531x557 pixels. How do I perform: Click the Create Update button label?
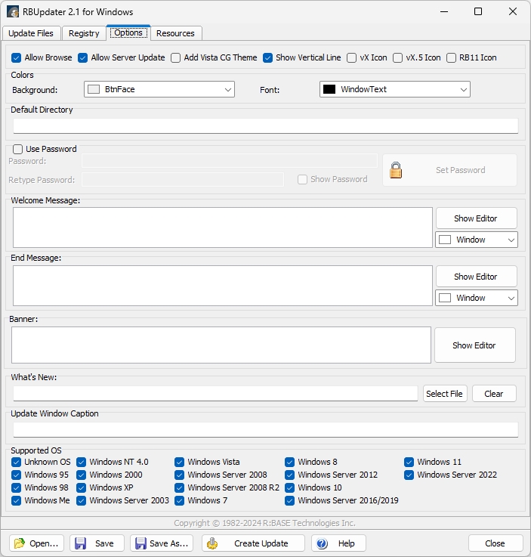click(x=261, y=543)
